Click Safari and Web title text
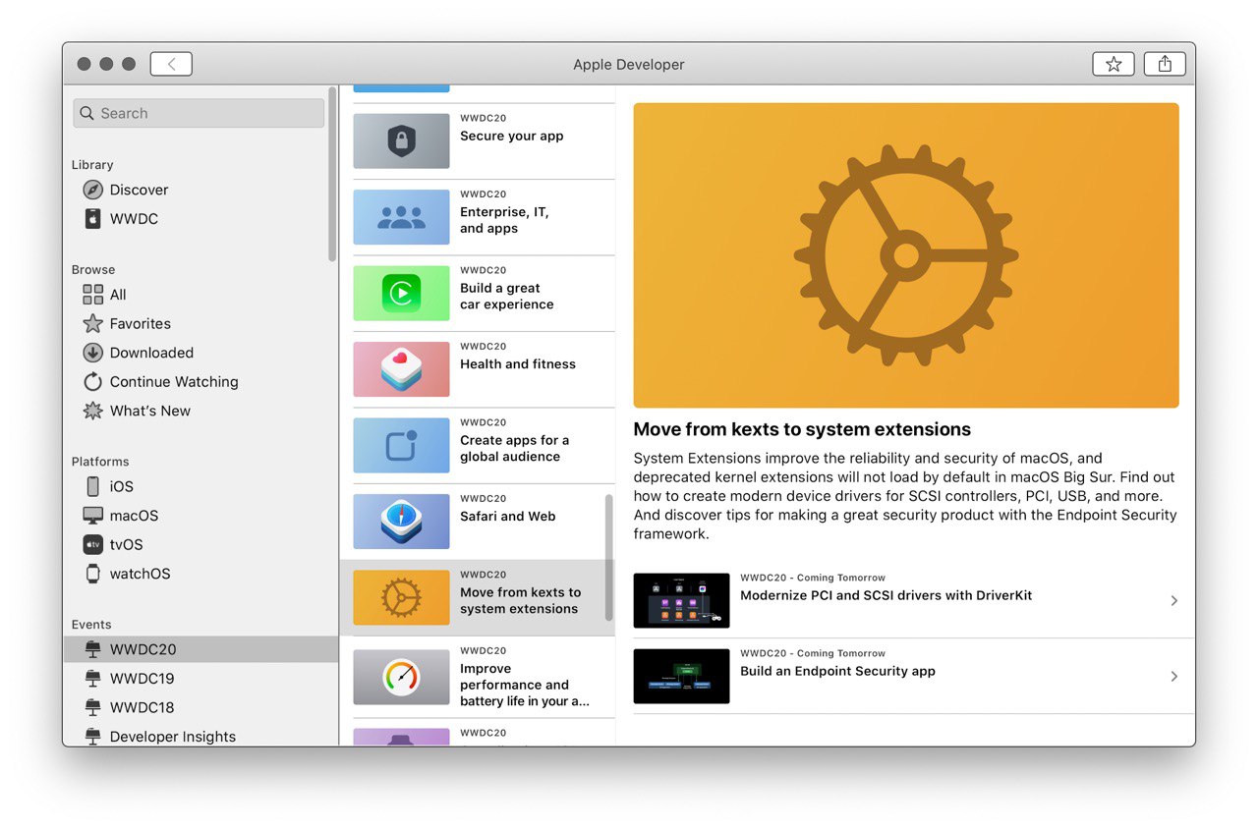1258x829 pixels. (x=508, y=517)
